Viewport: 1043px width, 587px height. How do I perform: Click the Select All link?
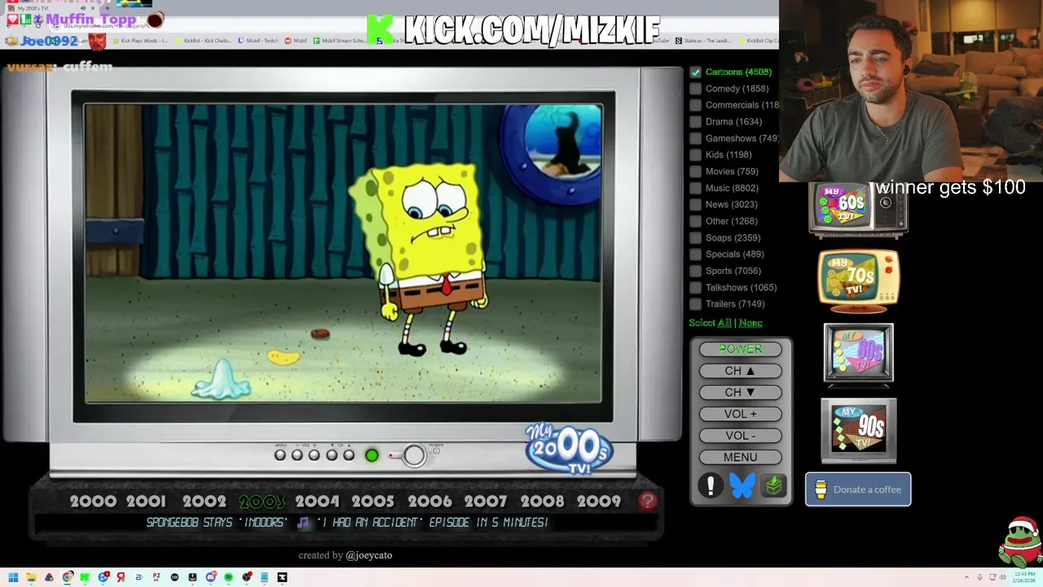pyautogui.click(x=710, y=323)
